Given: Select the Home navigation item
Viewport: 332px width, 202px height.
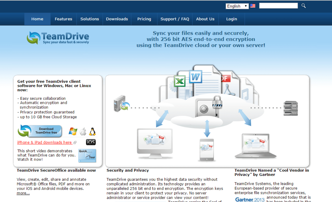Looking at the screenshot, I should (37, 19).
